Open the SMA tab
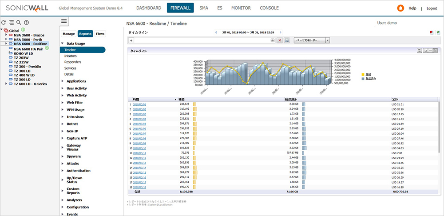Viewport: 444px width, 216px height. pos(204,8)
